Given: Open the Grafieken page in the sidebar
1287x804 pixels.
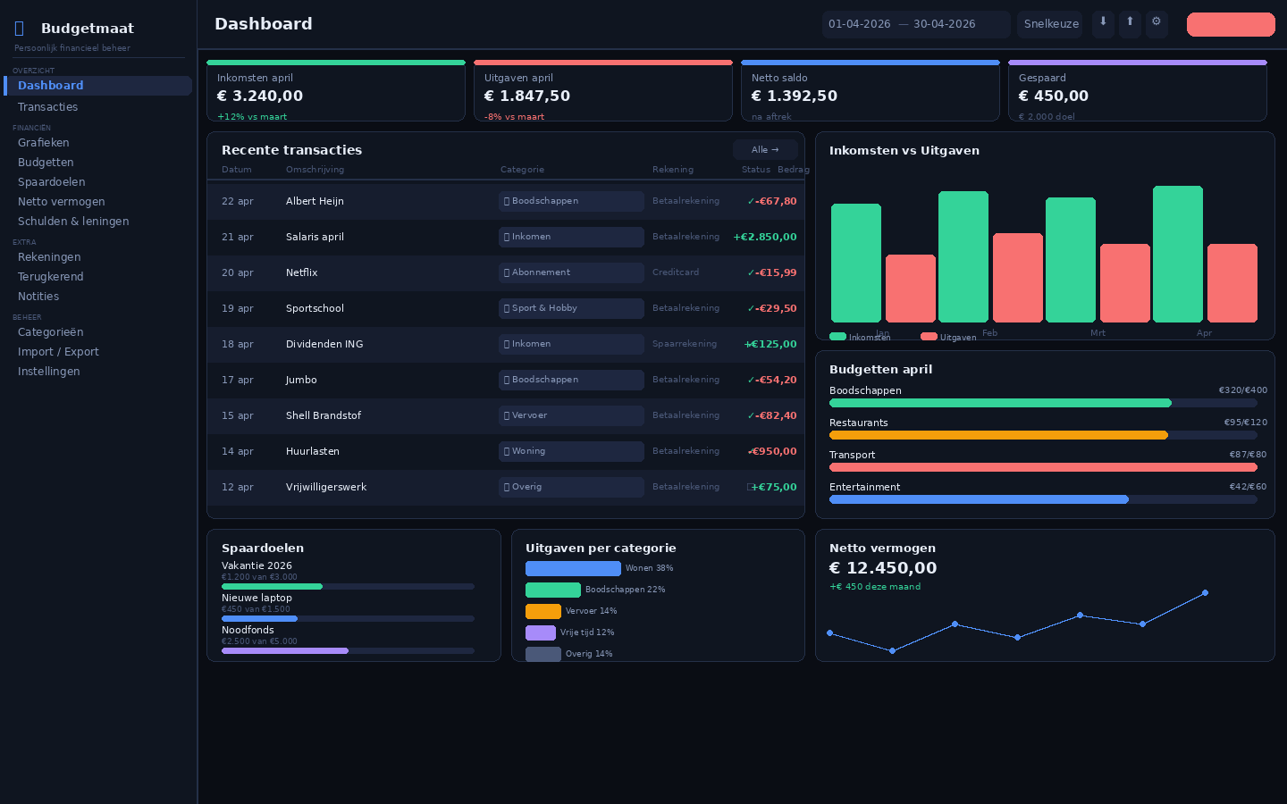Looking at the screenshot, I should pyautogui.click(x=44, y=142).
